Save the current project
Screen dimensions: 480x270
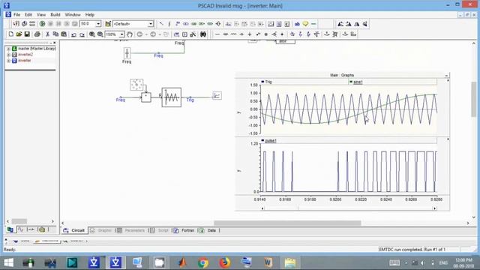coord(27,34)
